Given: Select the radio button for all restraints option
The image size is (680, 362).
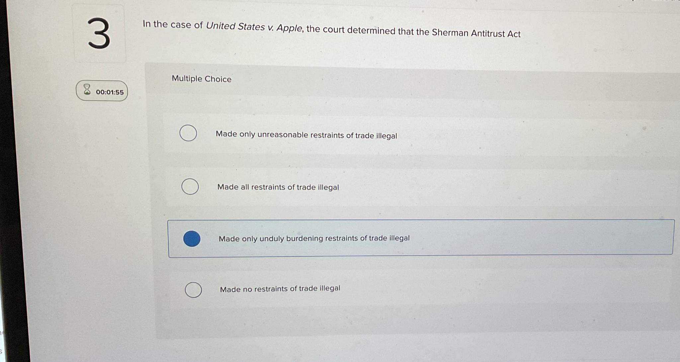Looking at the screenshot, I should (190, 187).
